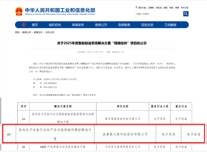Image resolution: width=207 pixels, height=152 pixels.
Task: Open the 微博 link
Action: point(177,8)
